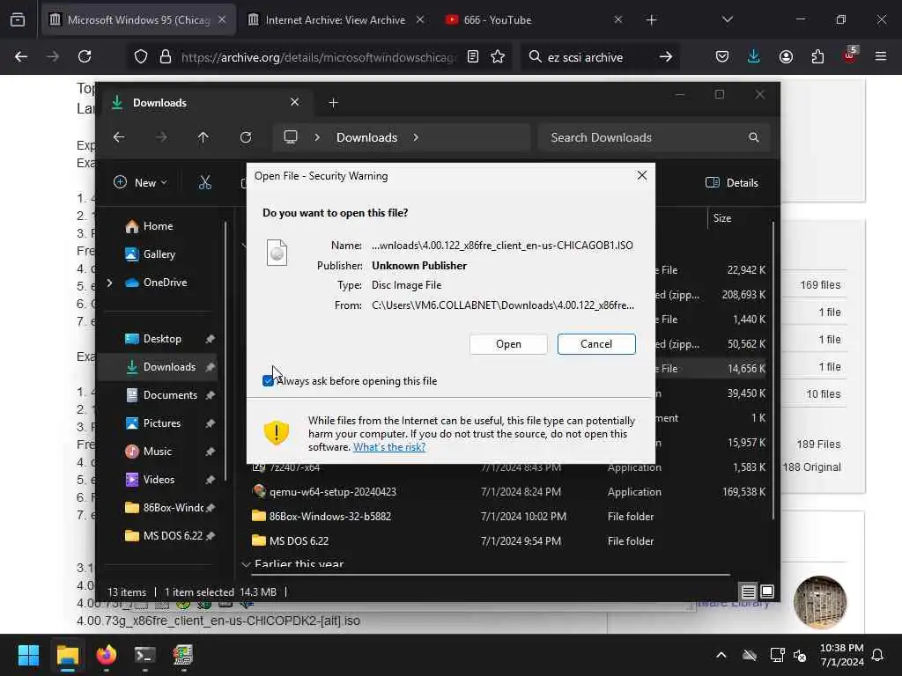Submit search with the arrow button
The width and height of the screenshot is (902, 676).
pyautogui.click(x=666, y=57)
